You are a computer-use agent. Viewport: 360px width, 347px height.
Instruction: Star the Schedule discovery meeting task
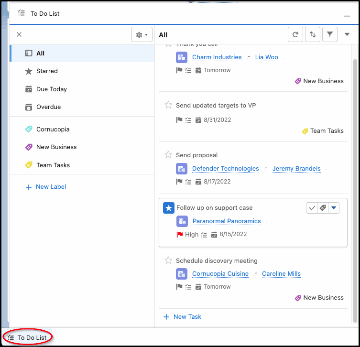[x=168, y=260]
